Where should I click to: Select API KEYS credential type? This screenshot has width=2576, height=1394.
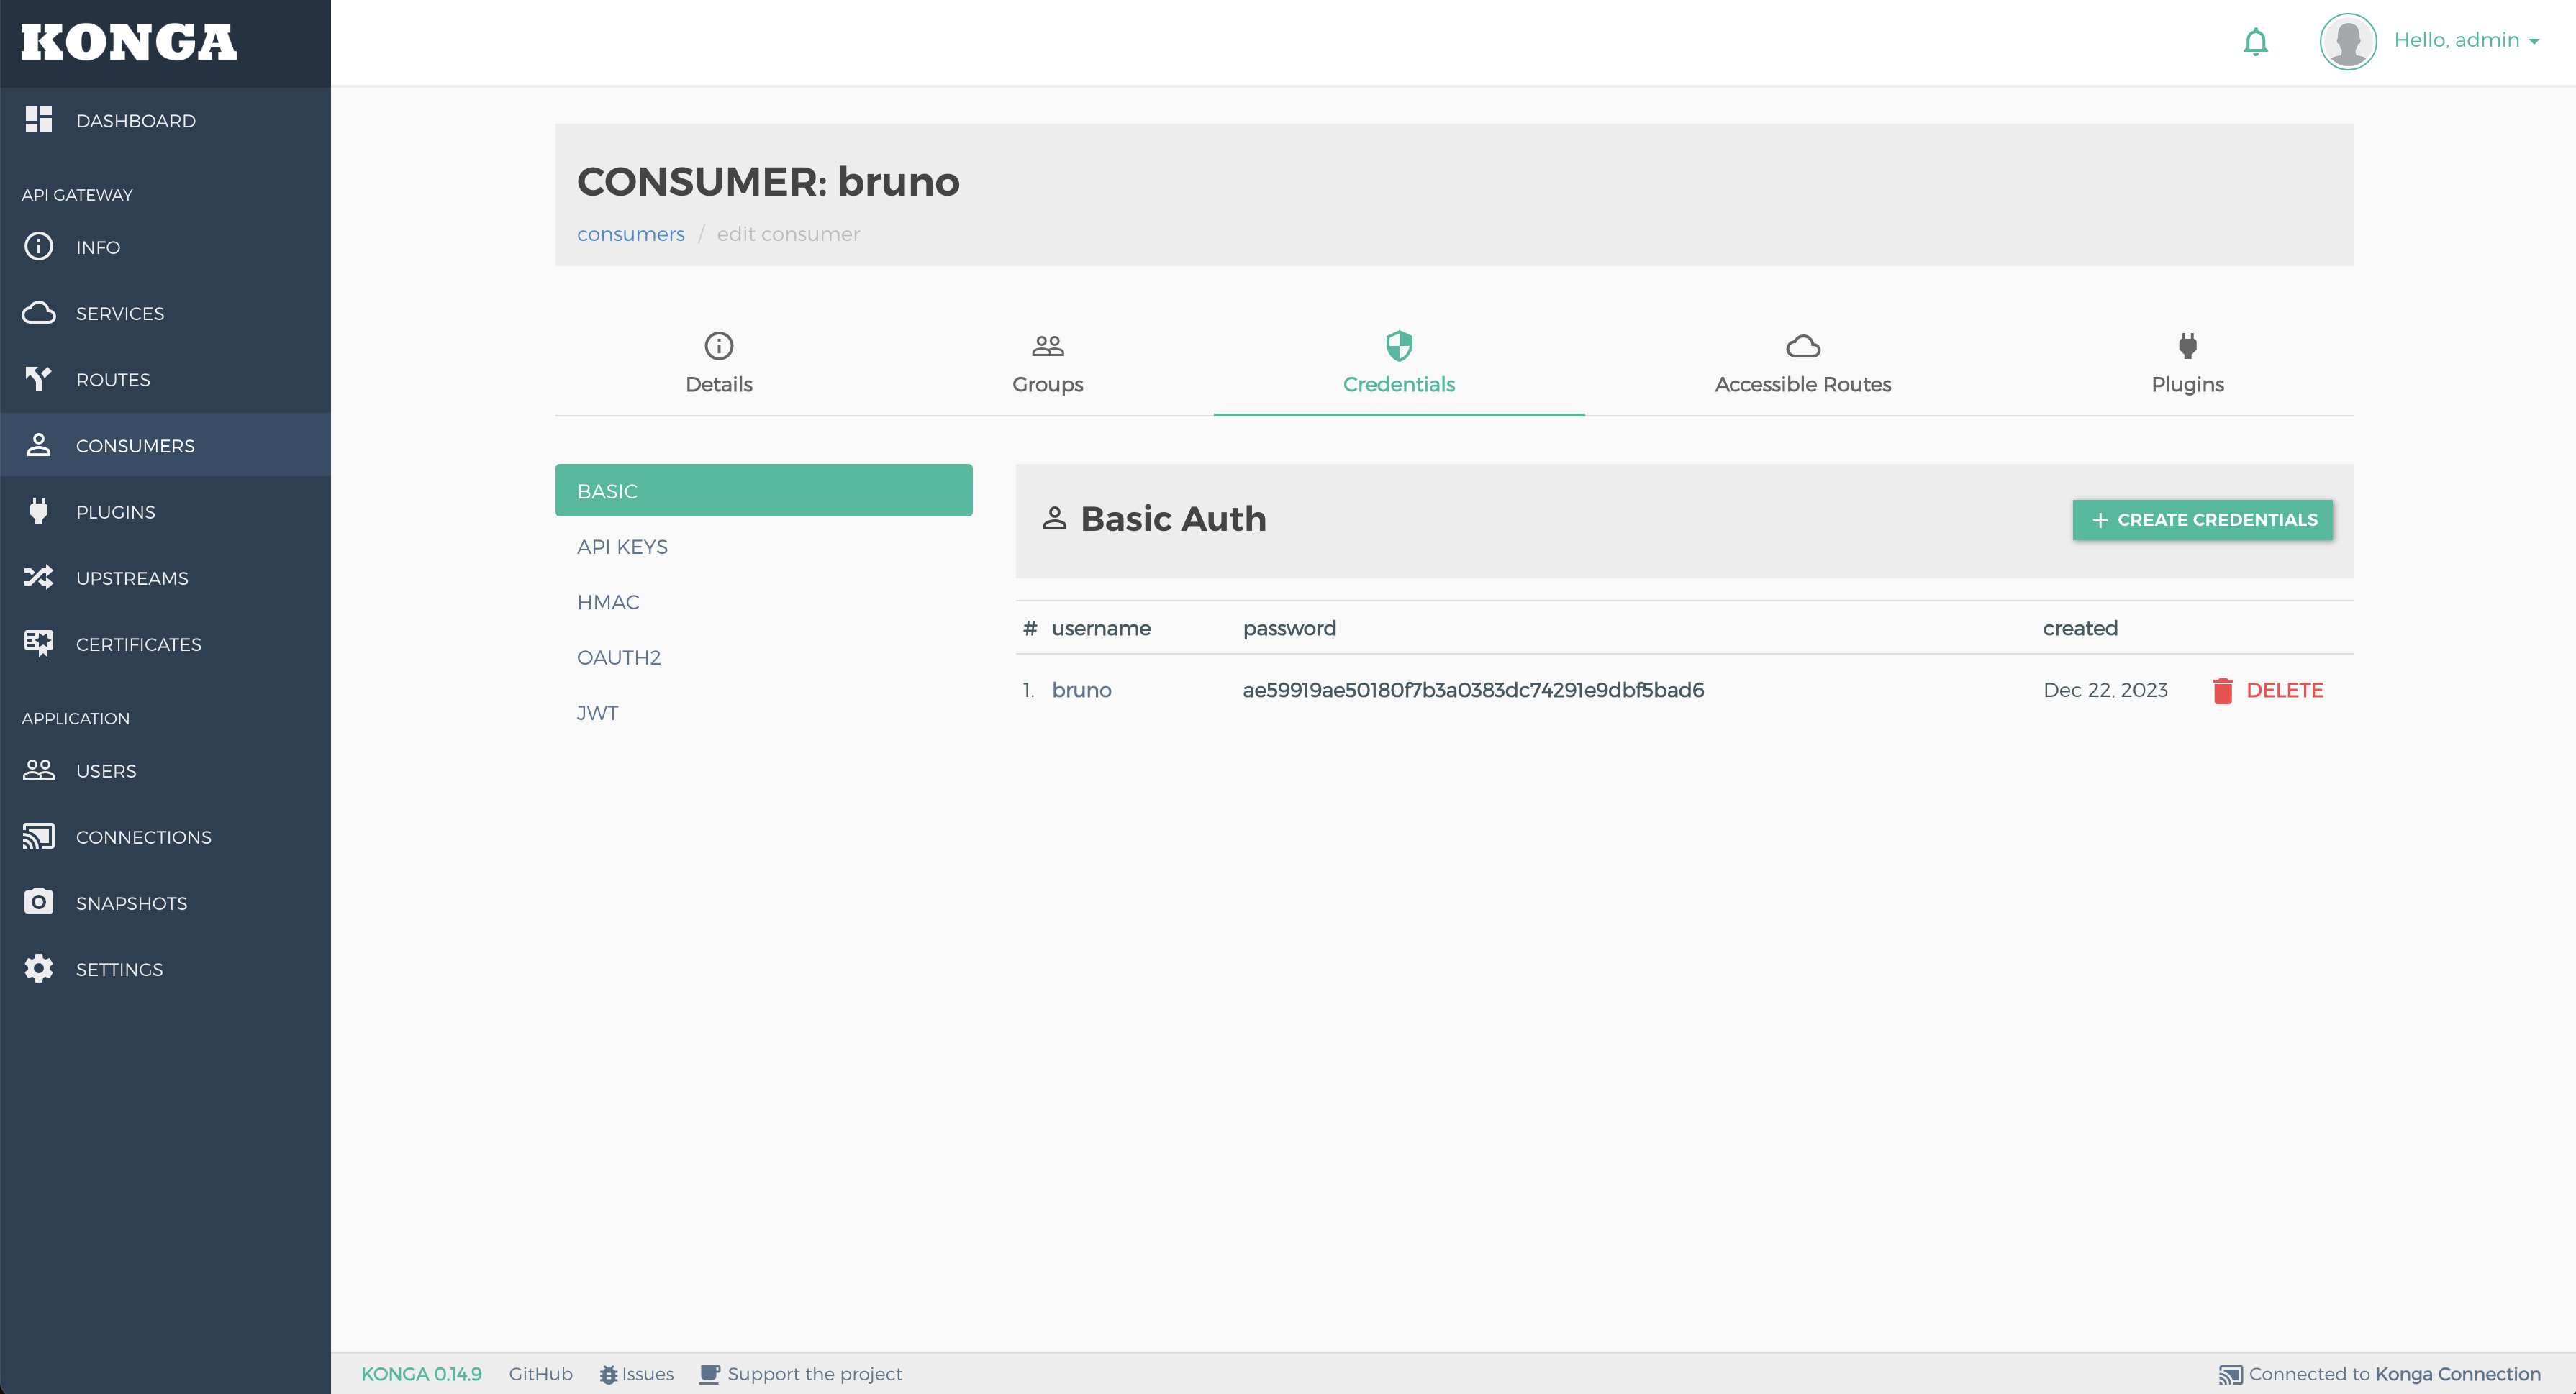[622, 547]
